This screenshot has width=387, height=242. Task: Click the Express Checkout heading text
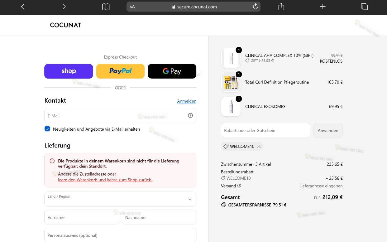(120, 57)
